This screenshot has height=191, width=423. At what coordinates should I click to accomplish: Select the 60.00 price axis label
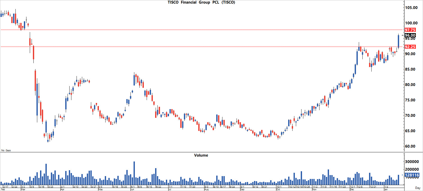[x=410, y=146]
